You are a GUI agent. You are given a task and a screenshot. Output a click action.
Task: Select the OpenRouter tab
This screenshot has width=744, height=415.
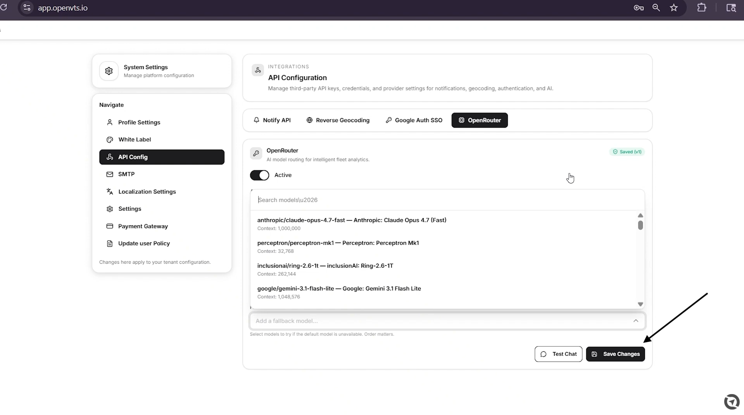point(480,120)
